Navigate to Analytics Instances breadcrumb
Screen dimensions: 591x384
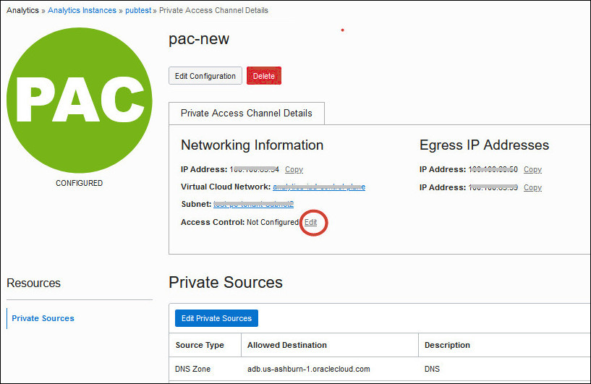[x=82, y=11]
